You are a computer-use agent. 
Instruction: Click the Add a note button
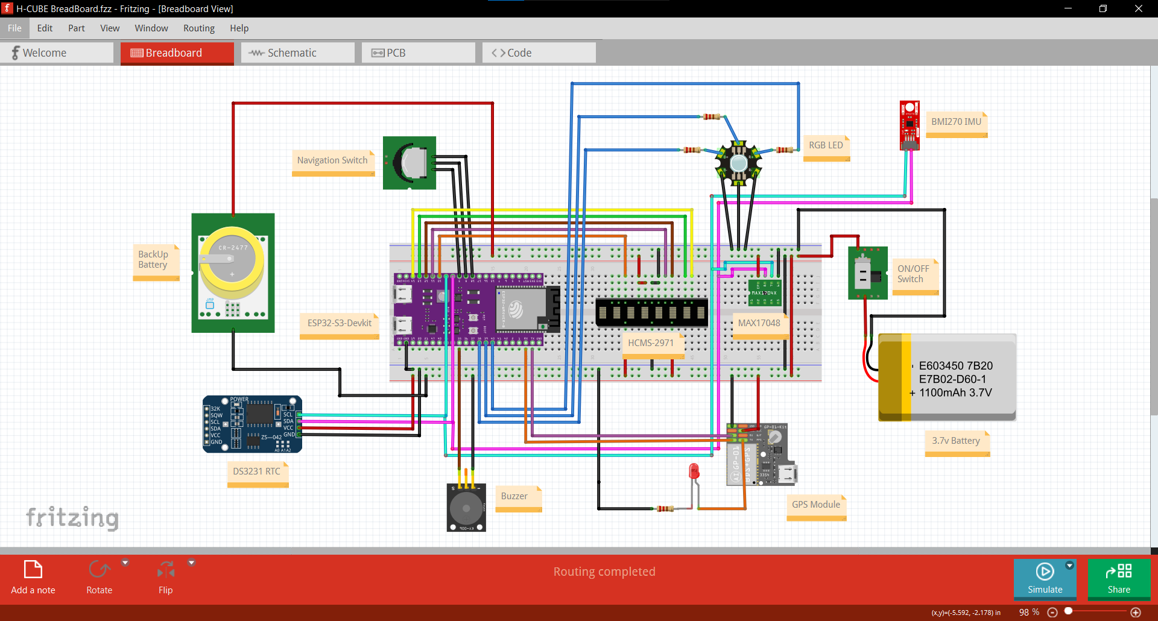33,578
